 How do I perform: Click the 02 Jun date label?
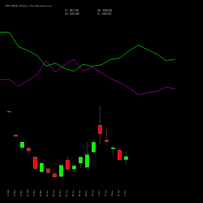(x=54, y=193)
